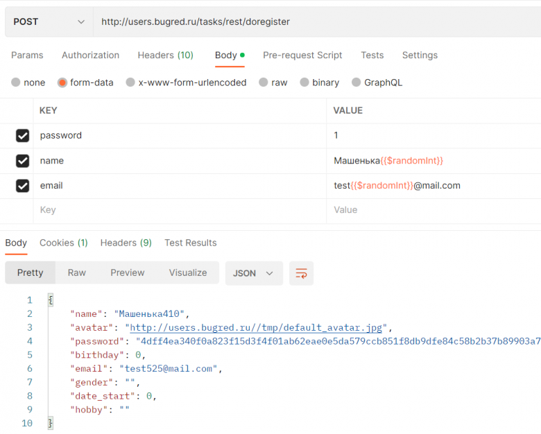Switch to Visualize response view
The width and height of the screenshot is (541, 434).
(188, 272)
